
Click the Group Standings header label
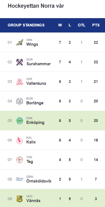pos(26,25)
